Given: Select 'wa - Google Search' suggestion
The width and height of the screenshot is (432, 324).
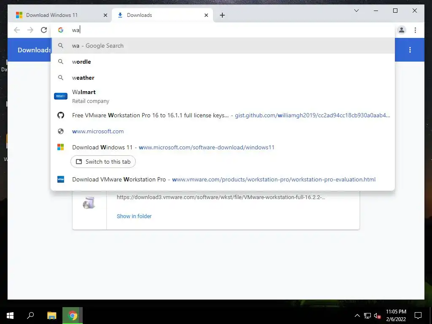Looking at the screenshot, I should tap(223, 46).
